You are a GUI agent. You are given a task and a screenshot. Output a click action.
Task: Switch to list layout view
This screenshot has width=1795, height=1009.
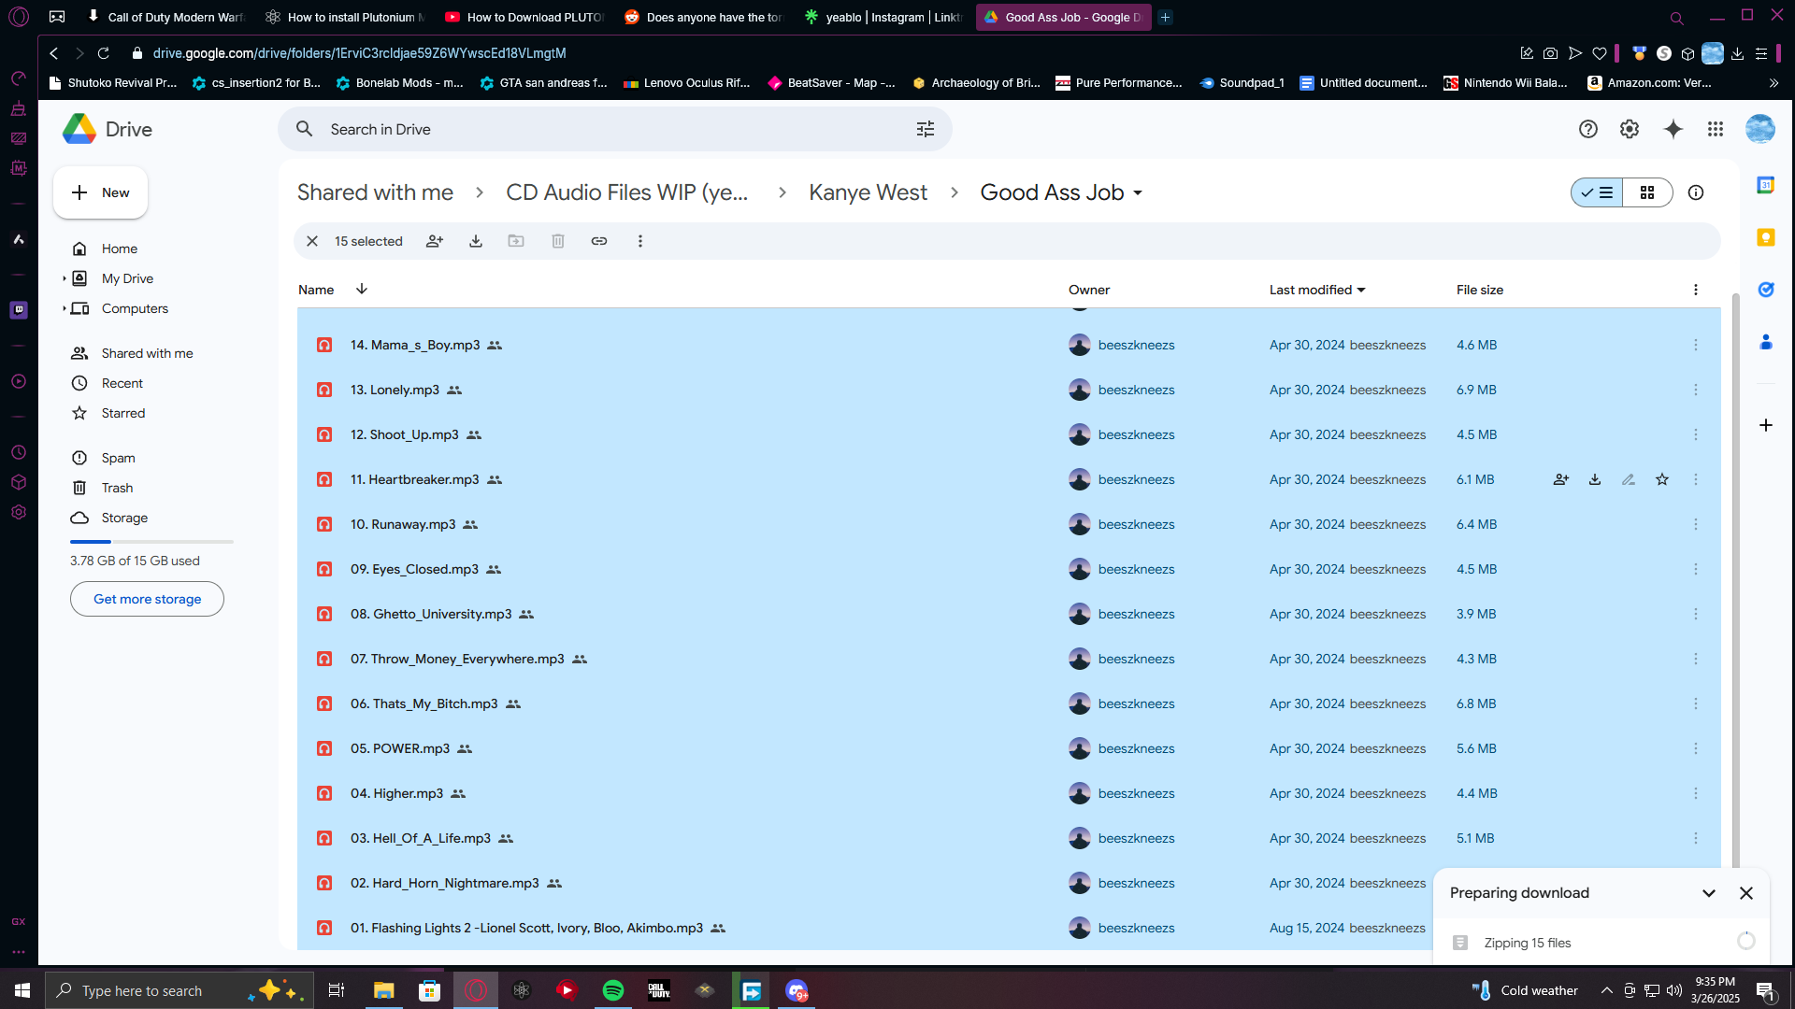point(1598,192)
